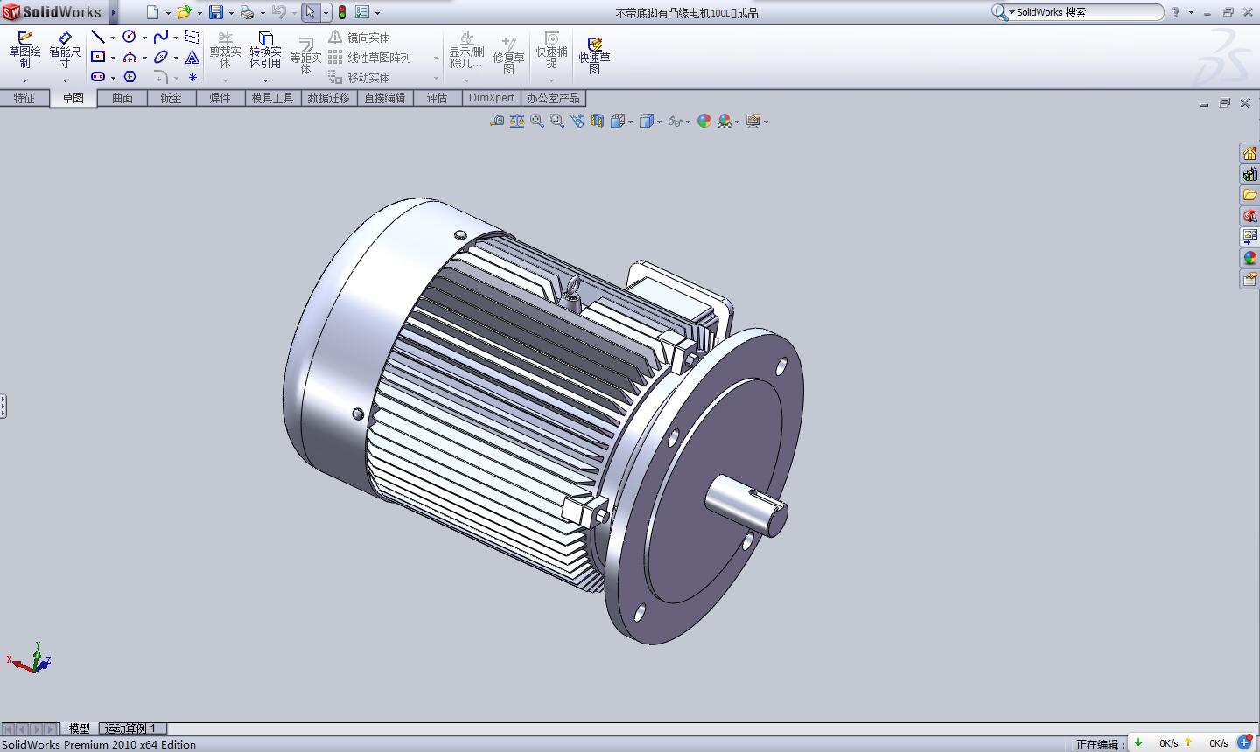The height and width of the screenshot is (752, 1260).
Task: Click the Mass Properties scale icon
Action: click(x=517, y=121)
